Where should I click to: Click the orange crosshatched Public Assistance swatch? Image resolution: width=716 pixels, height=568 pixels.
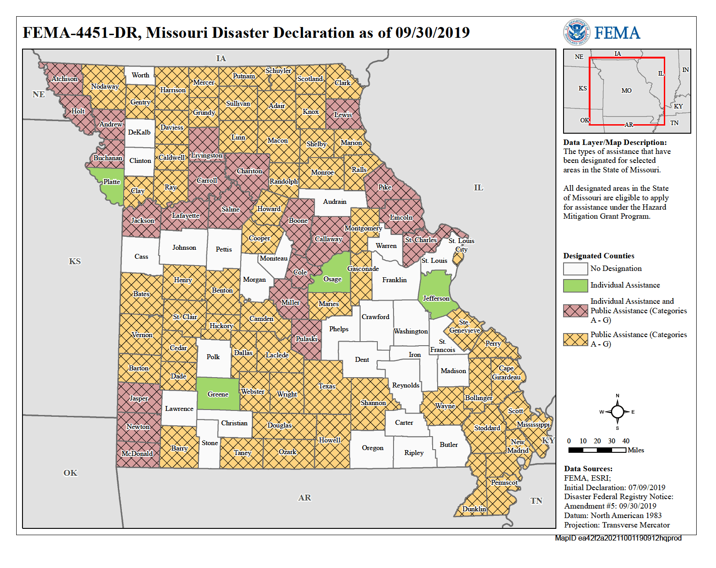[575, 339]
